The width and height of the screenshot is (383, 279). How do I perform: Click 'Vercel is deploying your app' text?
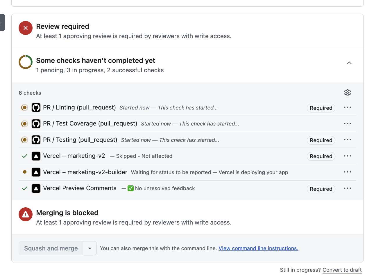(x=253, y=172)
